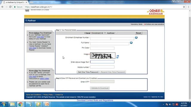The image size is (191, 107).
Task: Focus the first Enrolment ID number field
Action: [x=100, y=39]
